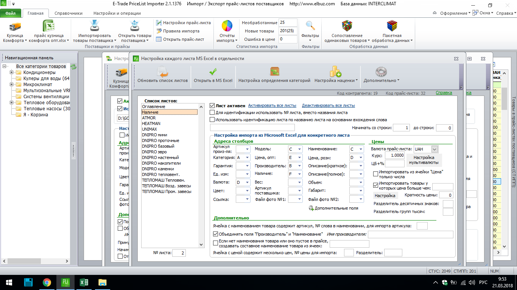The width and height of the screenshot is (517, 290).
Task: Click the Настройка мультивалюты button
Action: click(424, 160)
